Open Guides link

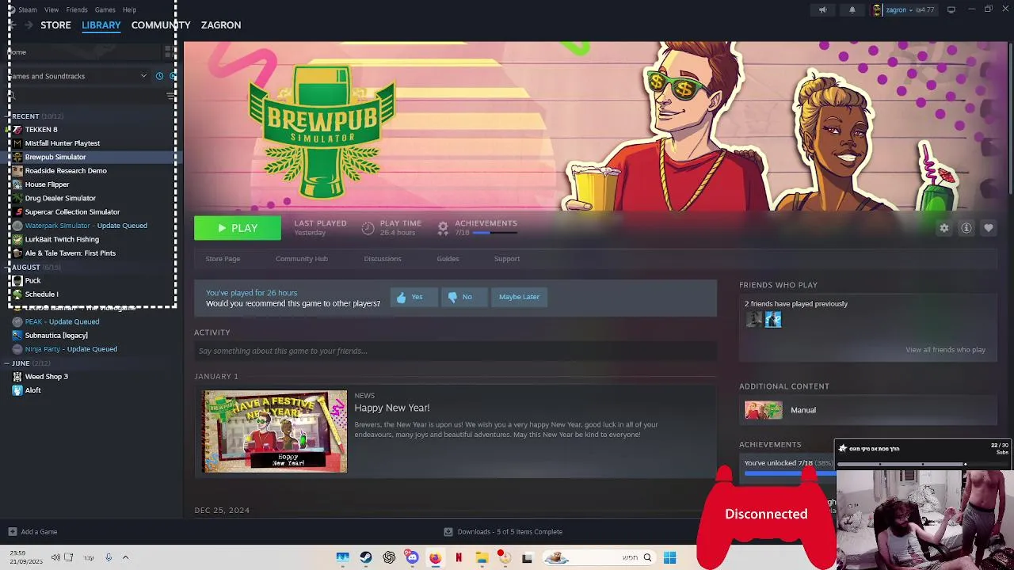pos(448,259)
